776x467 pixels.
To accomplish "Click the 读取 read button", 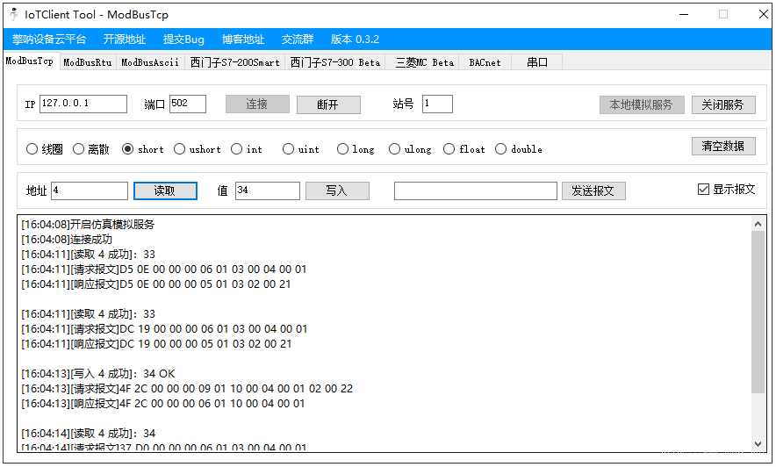I will click(165, 191).
